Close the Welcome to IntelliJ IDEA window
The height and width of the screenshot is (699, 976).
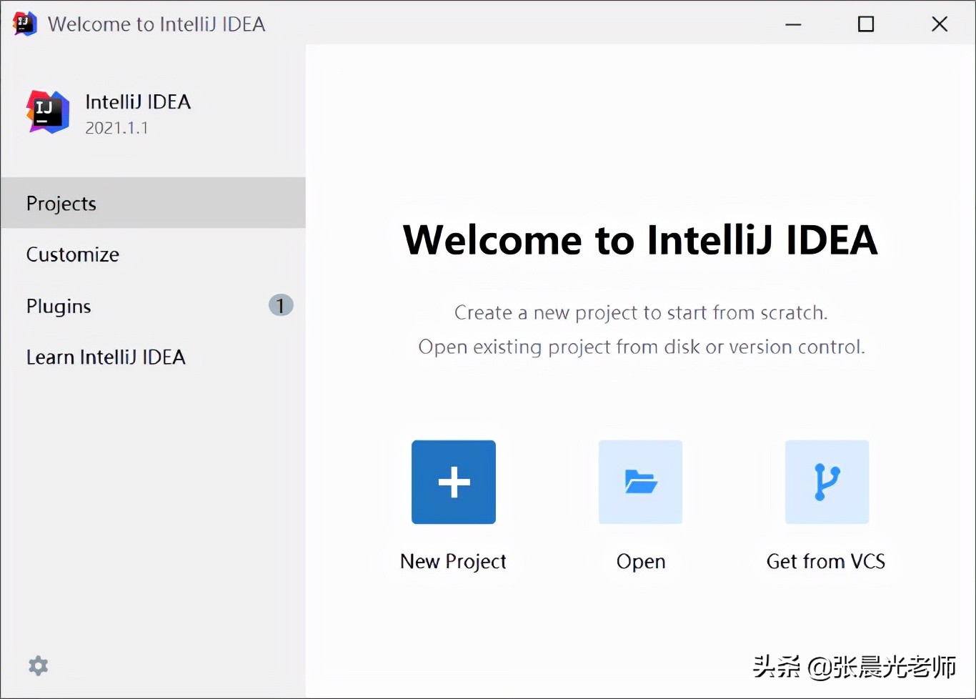940,24
